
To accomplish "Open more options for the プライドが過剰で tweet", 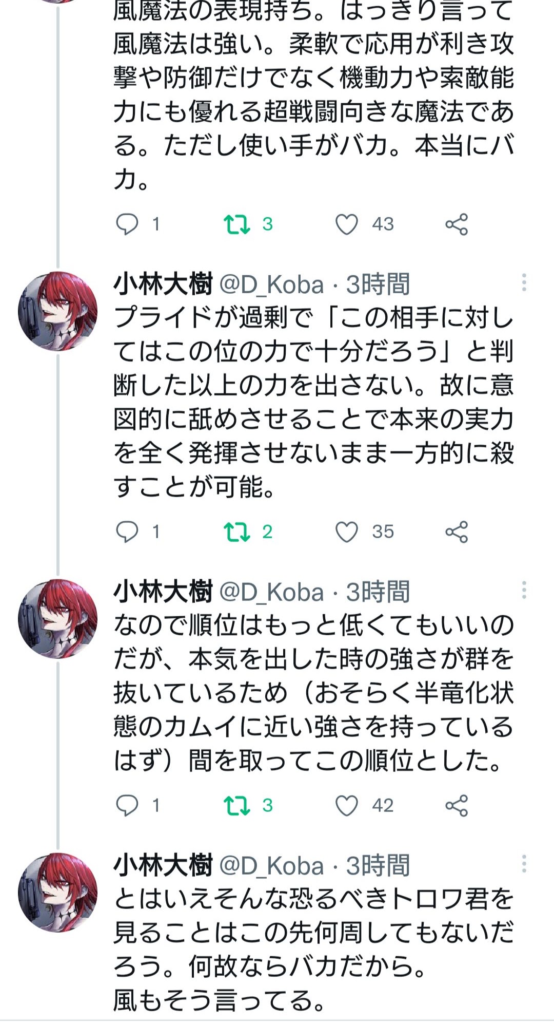I will coord(524,282).
